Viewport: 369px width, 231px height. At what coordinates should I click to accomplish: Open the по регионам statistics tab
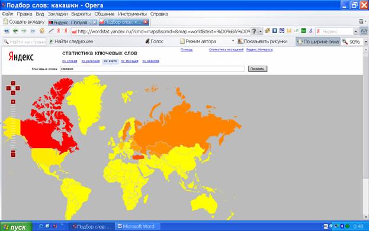(91, 61)
